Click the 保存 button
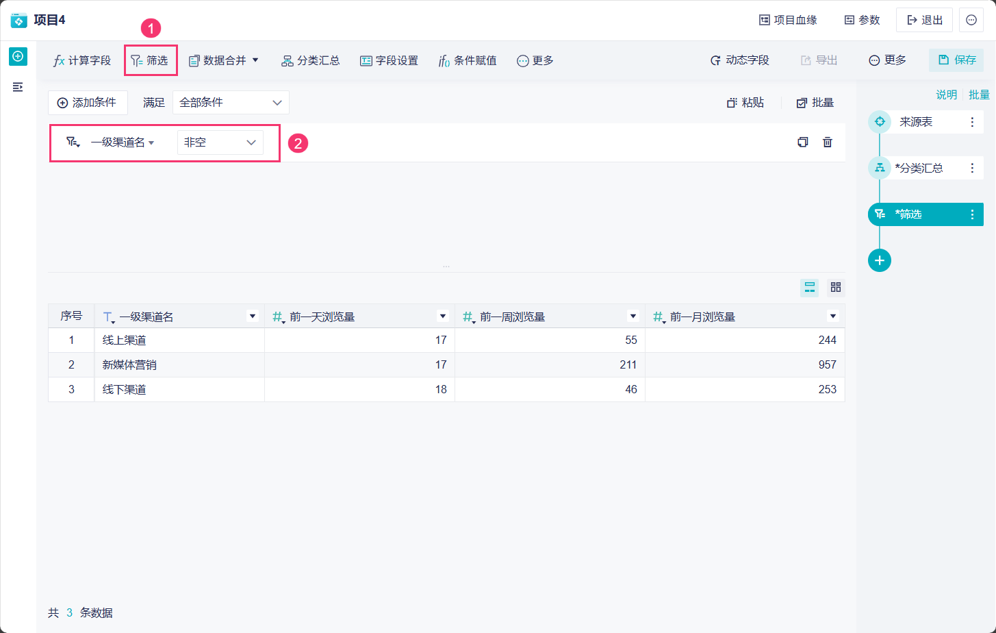Viewport: 996px width, 633px height. coord(956,60)
